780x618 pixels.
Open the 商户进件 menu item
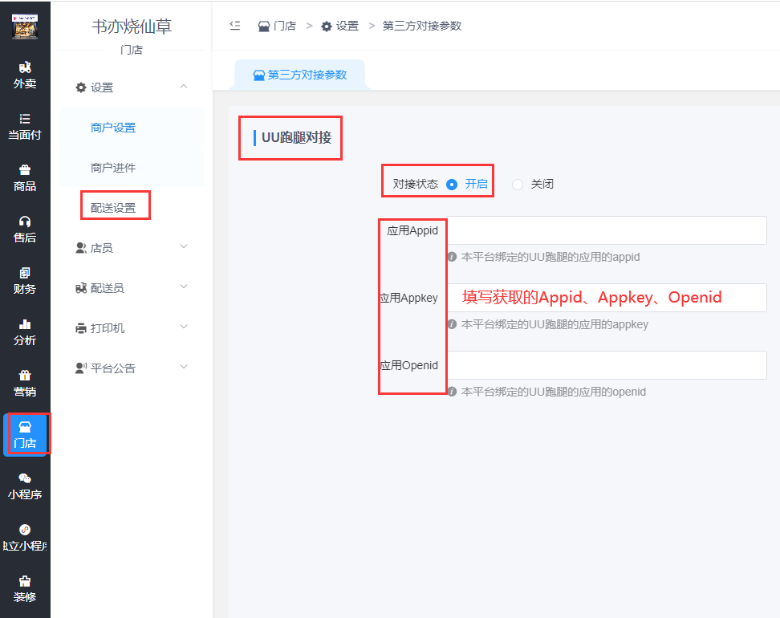point(113,168)
